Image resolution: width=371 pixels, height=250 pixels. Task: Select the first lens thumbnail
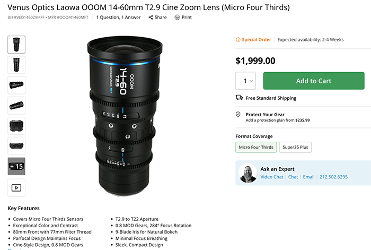[x=16, y=44]
